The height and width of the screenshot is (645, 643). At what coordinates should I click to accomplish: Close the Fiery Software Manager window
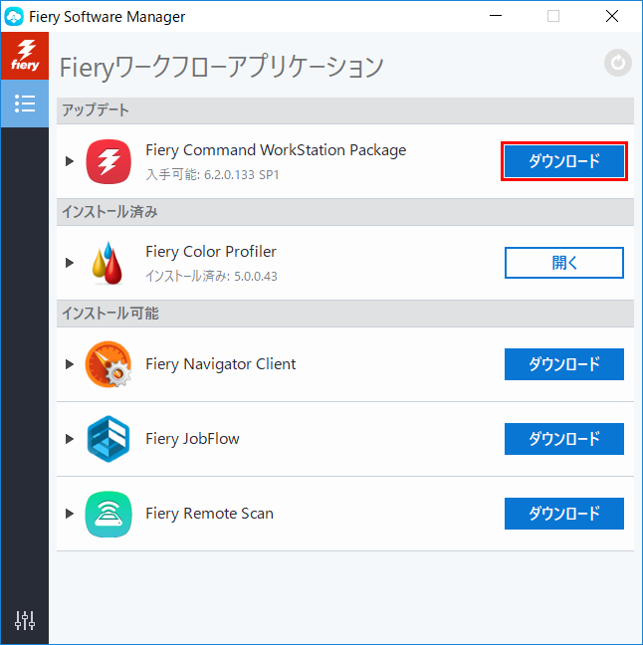point(612,16)
